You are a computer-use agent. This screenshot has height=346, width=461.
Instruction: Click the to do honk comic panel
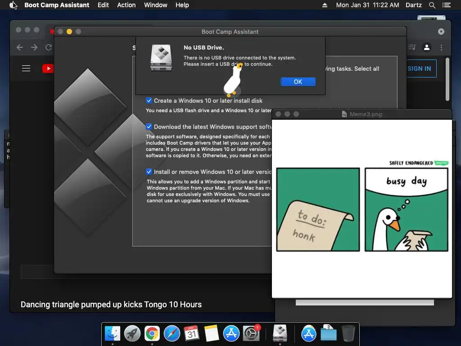[x=318, y=209]
